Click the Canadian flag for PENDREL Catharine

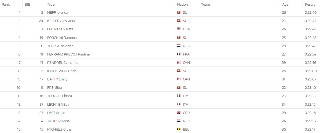[179, 62]
